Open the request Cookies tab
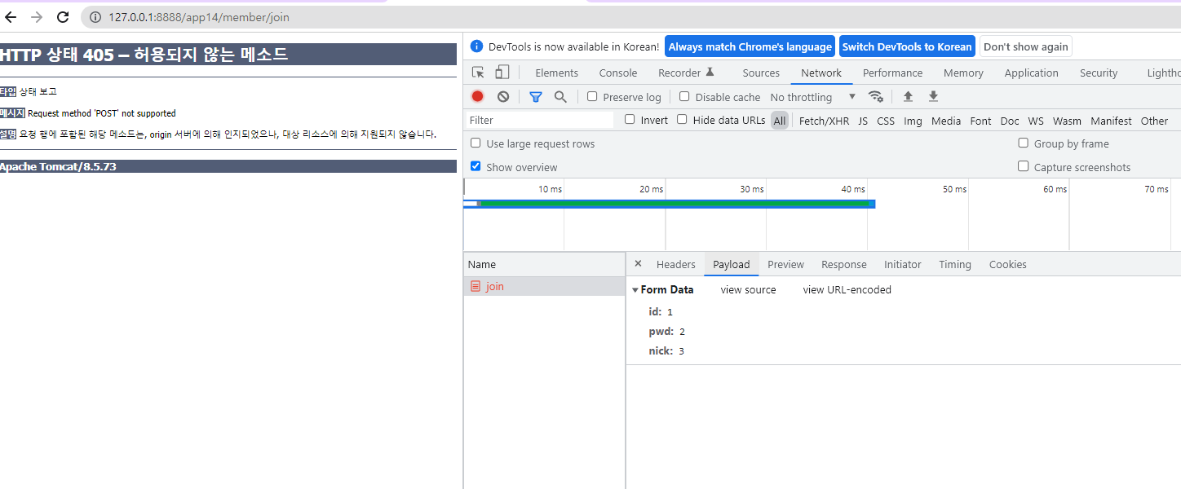Viewport: 1181px width, 489px height. pos(1008,264)
